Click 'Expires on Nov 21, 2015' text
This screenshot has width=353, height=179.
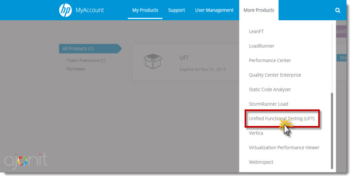click(x=202, y=69)
